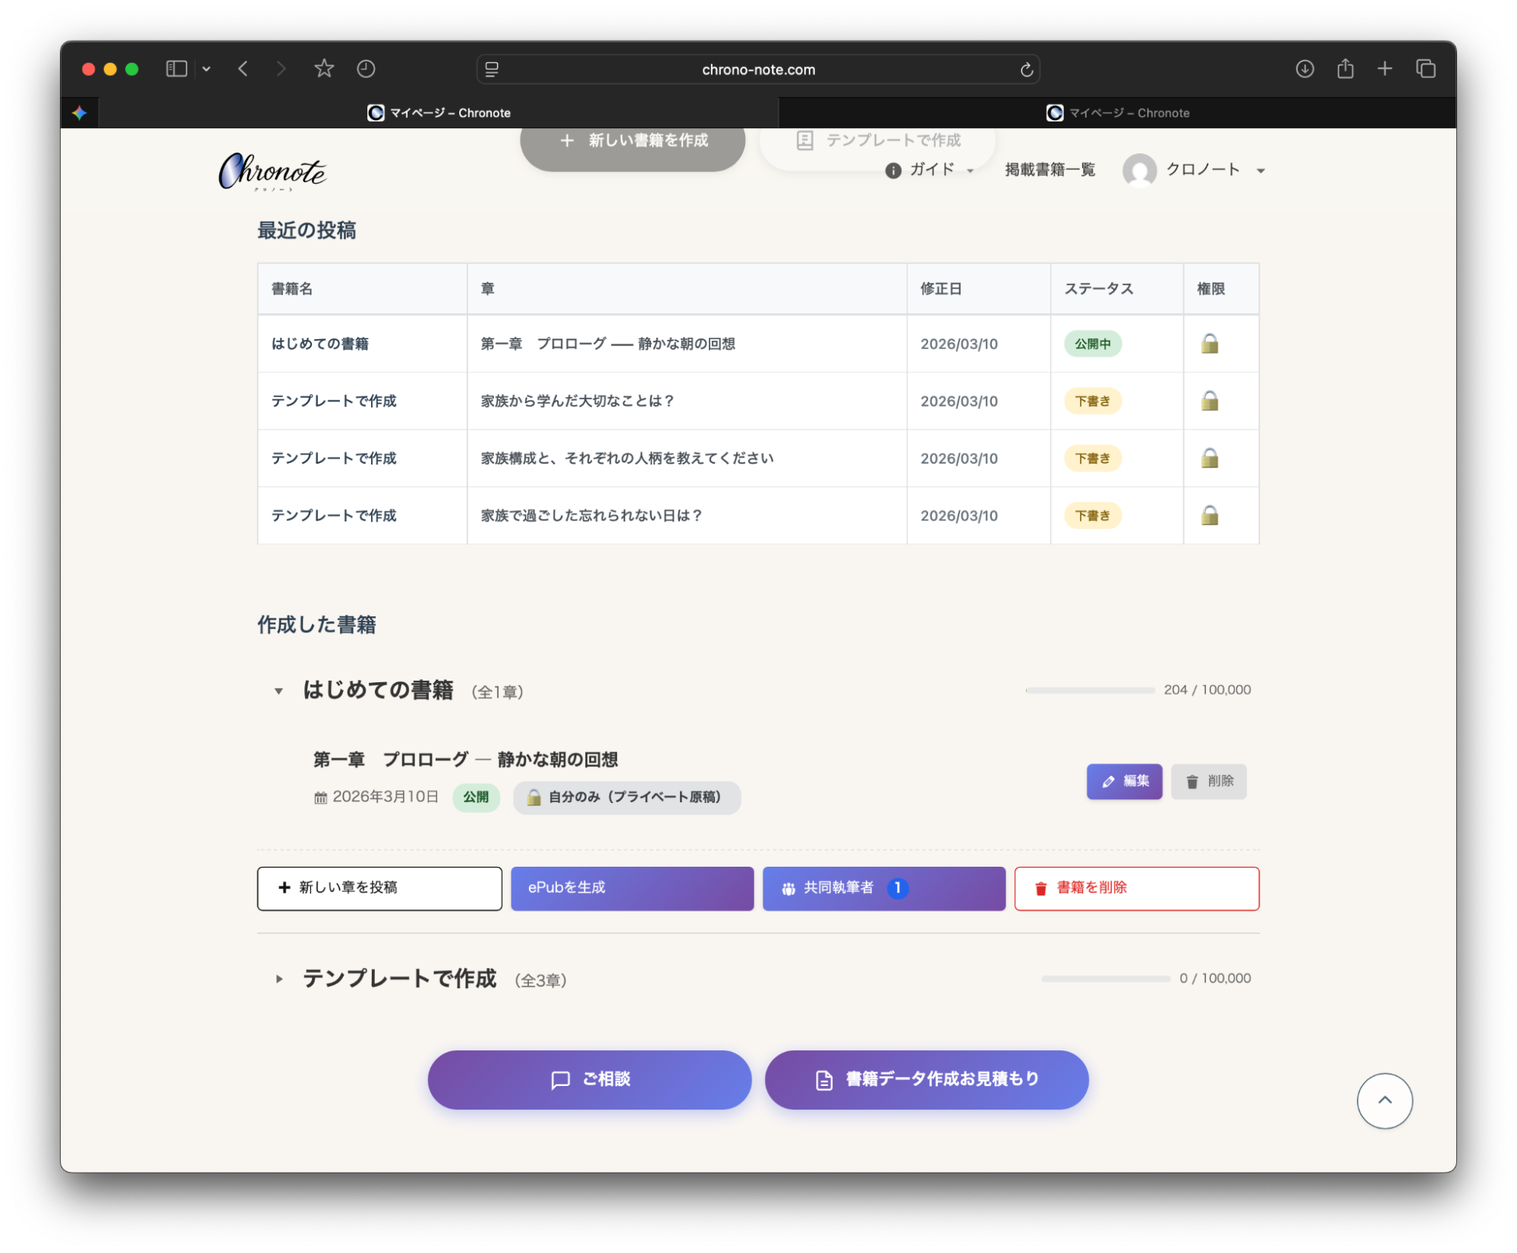Click the scroll-to-top arrow button
This screenshot has height=1253, width=1517.
pos(1384,1100)
